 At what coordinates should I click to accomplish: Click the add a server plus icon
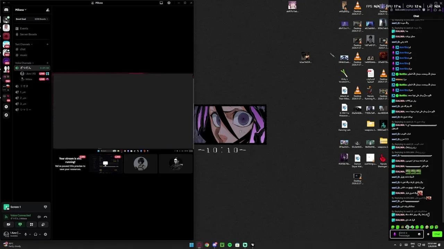tap(6, 107)
